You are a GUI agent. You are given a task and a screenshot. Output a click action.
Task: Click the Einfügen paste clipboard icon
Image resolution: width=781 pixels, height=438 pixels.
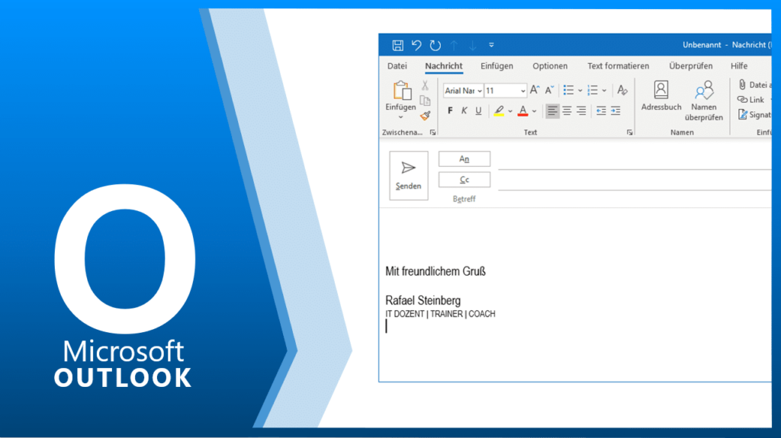(401, 91)
